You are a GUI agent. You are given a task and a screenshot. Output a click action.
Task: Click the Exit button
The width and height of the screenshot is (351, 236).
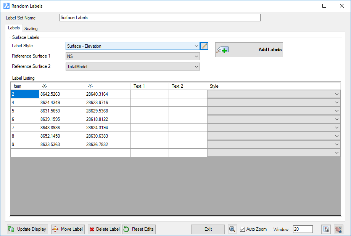coord(208,229)
